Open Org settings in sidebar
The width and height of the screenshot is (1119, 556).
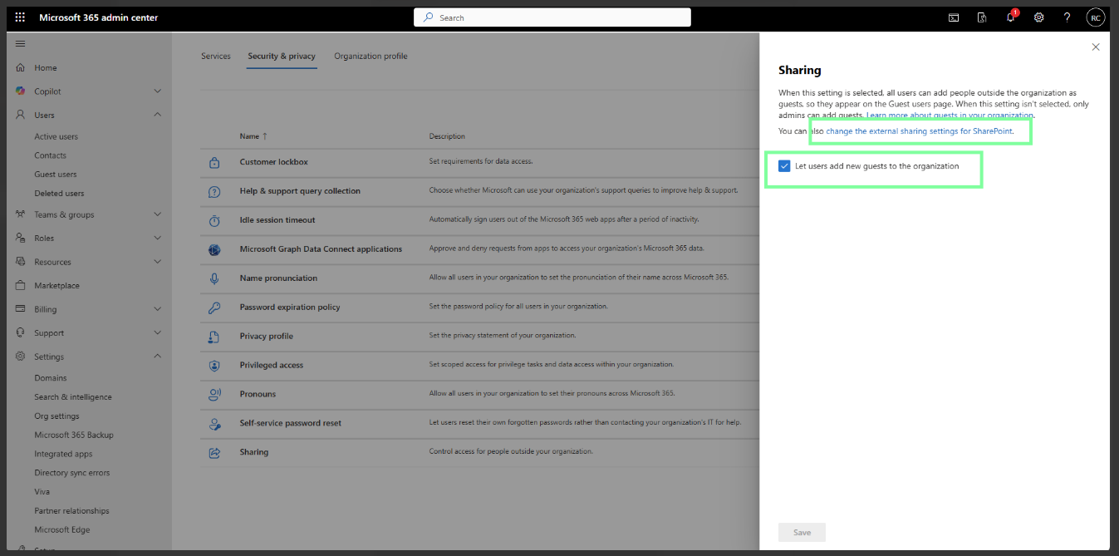56,416
